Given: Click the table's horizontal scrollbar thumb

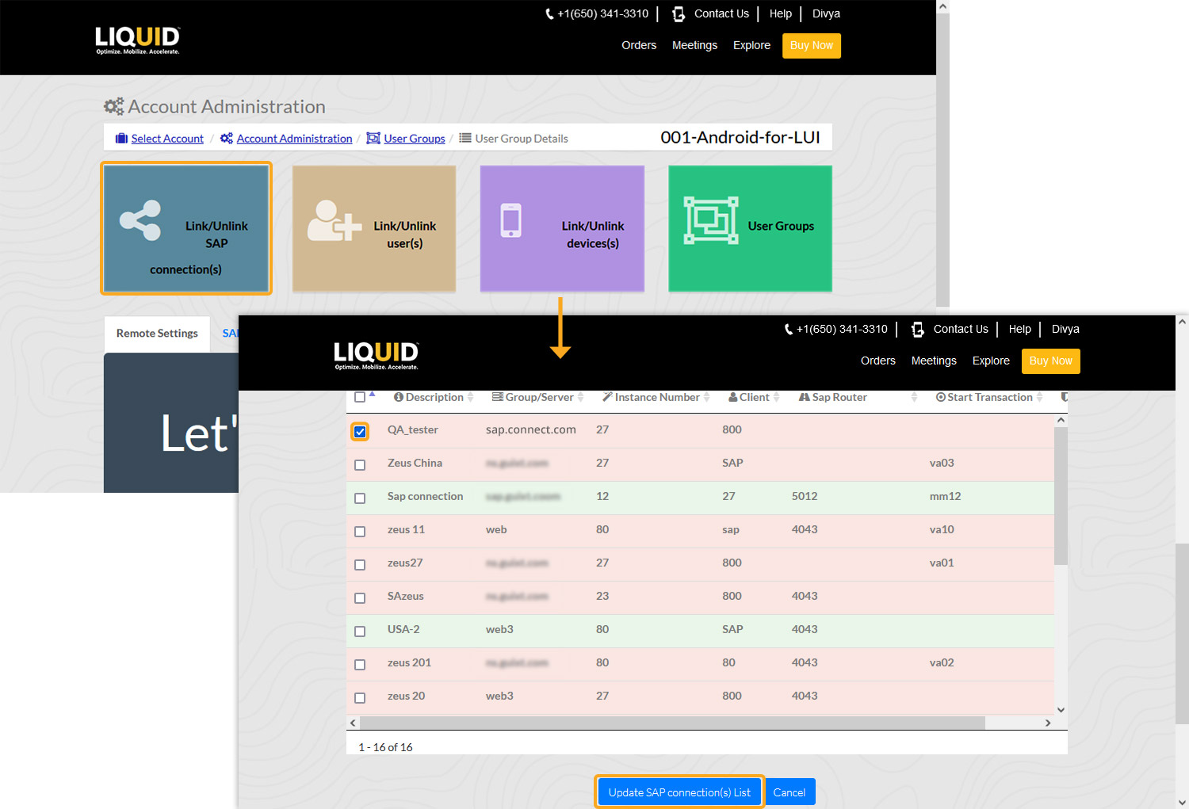Looking at the screenshot, I should 672,723.
